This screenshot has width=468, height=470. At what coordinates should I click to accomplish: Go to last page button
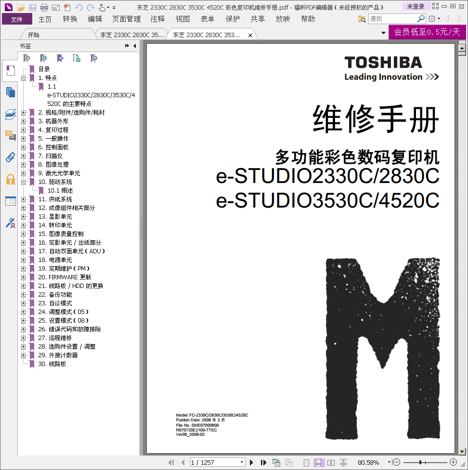[264, 462]
